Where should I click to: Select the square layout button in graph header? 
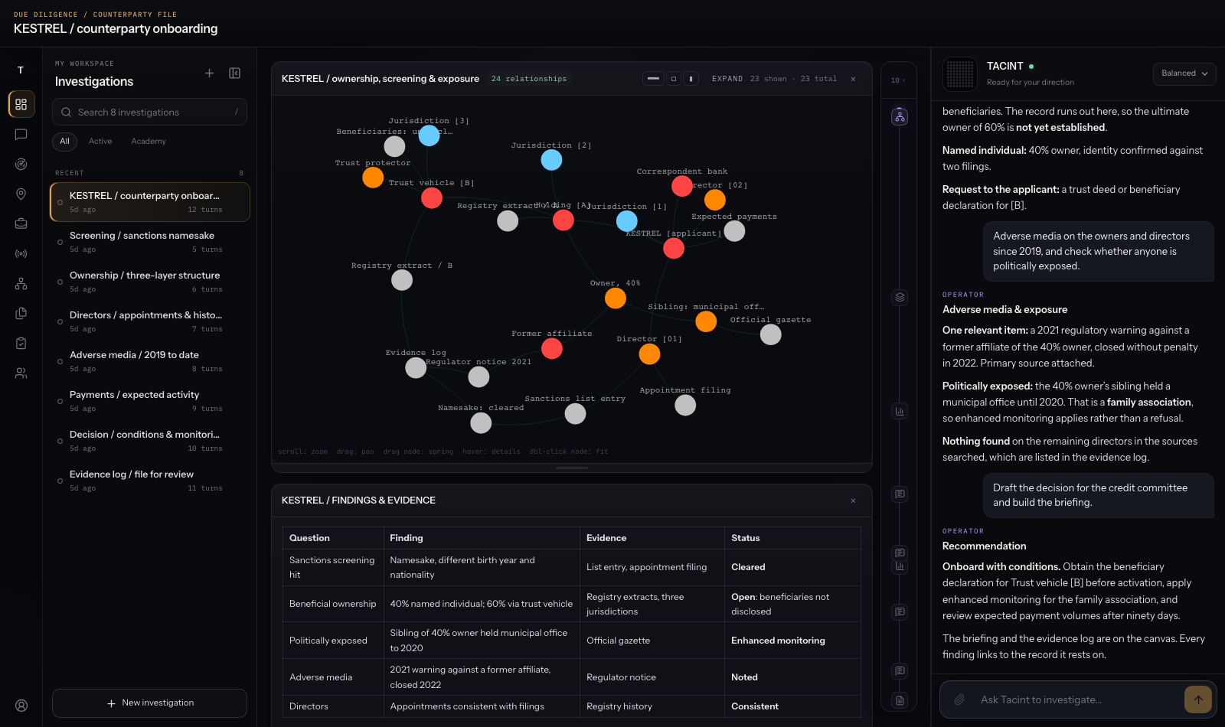(674, 79)
